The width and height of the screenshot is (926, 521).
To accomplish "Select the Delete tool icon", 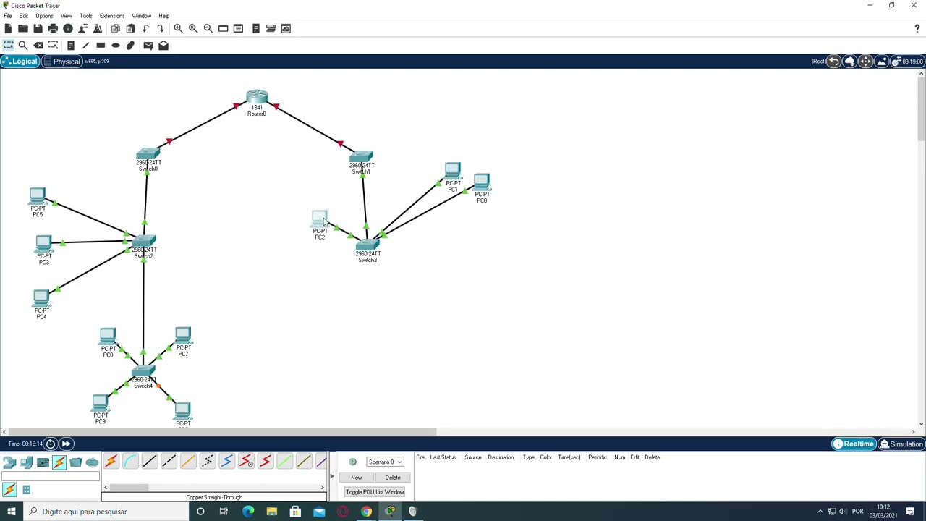I will [x=38, y=45].
